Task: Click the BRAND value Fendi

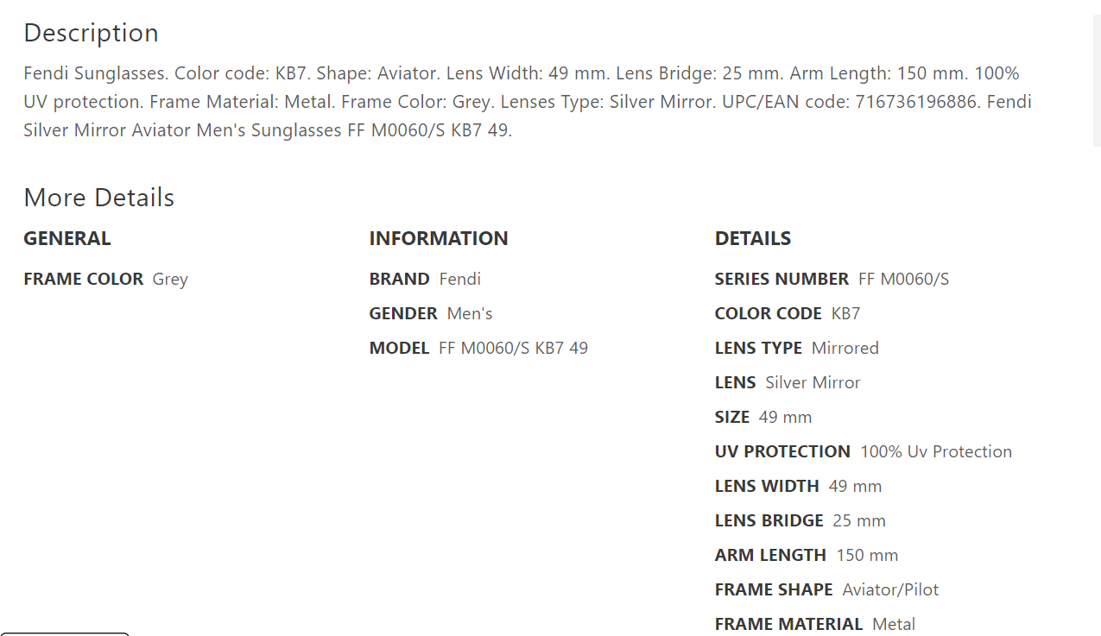Action: click(459, 279)
